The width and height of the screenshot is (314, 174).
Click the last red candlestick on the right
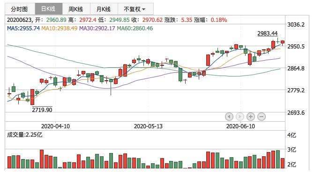click(x=283, y=42)
